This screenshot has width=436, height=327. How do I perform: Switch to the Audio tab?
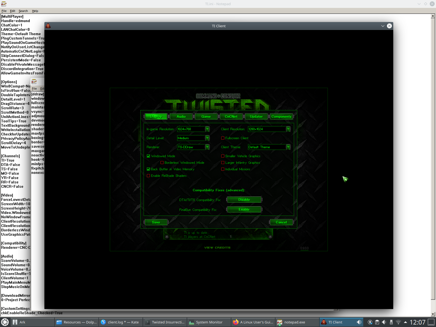coord(181,117)
